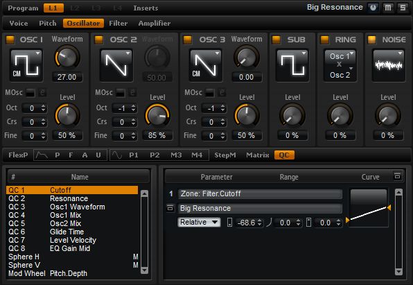The image size is (413, 285).
Task: Open MOsc edit icon for OSC 3
Action: coord(222,92)
